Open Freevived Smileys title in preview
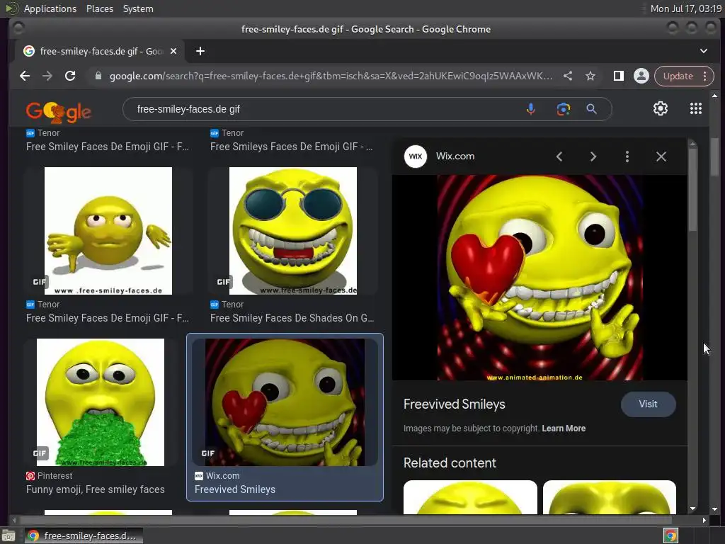 [454, 404]
